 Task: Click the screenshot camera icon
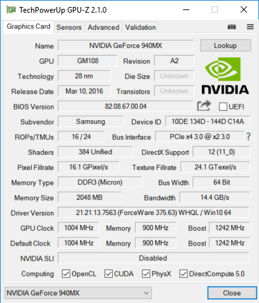232,27
